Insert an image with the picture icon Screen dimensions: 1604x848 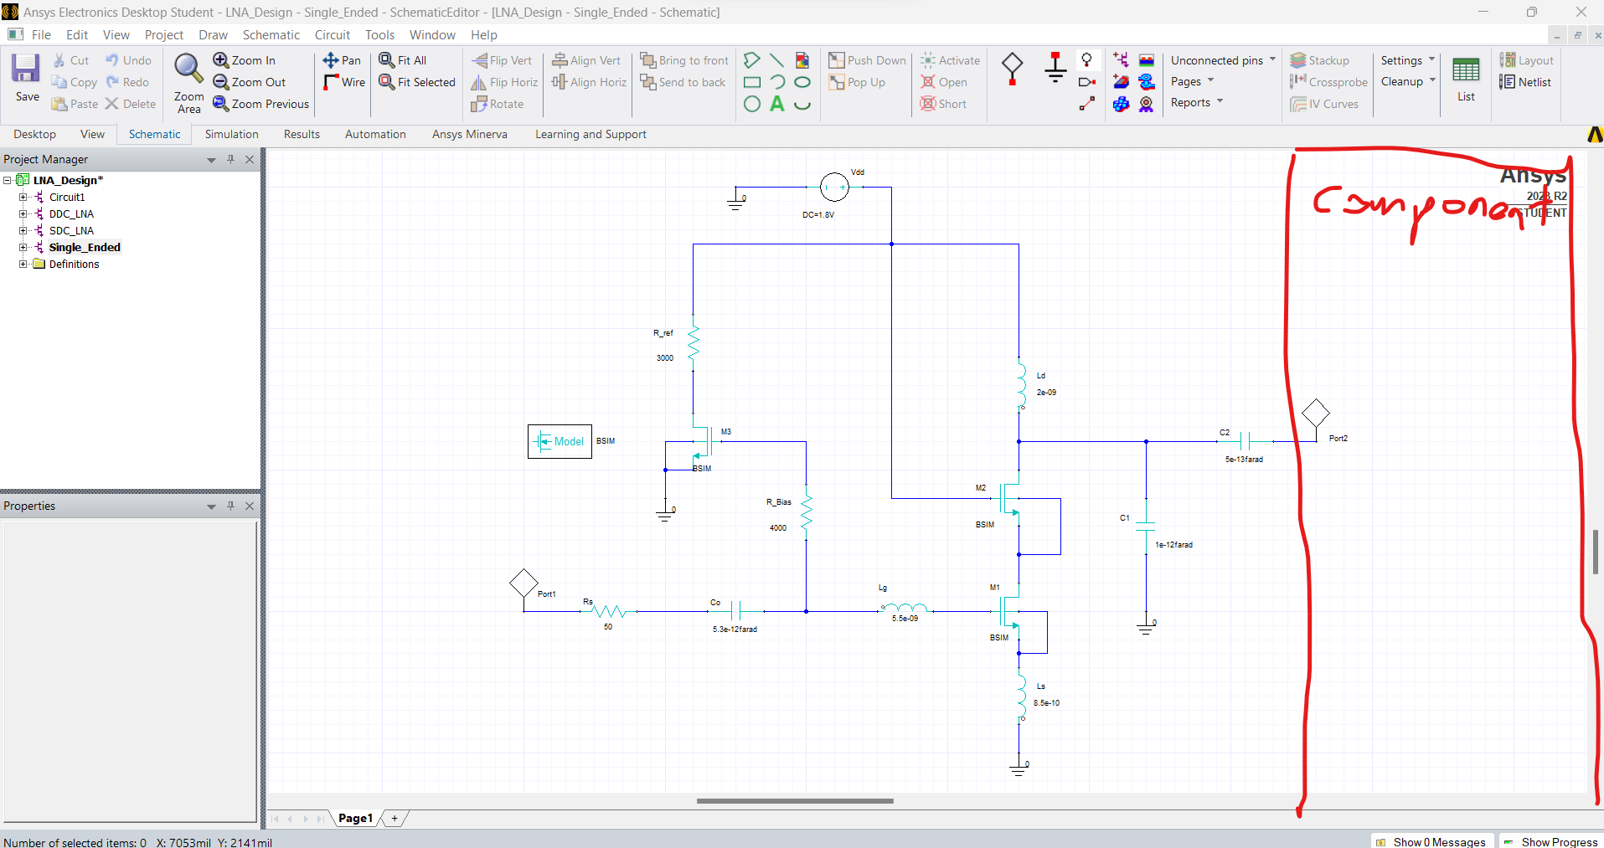(x=802, y=60)
